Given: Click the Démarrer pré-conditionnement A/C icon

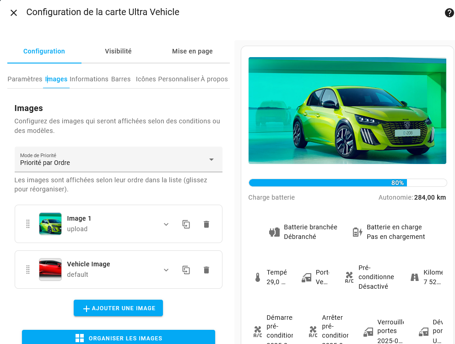Looking at the screenshot, I should (x=258, y=332).
